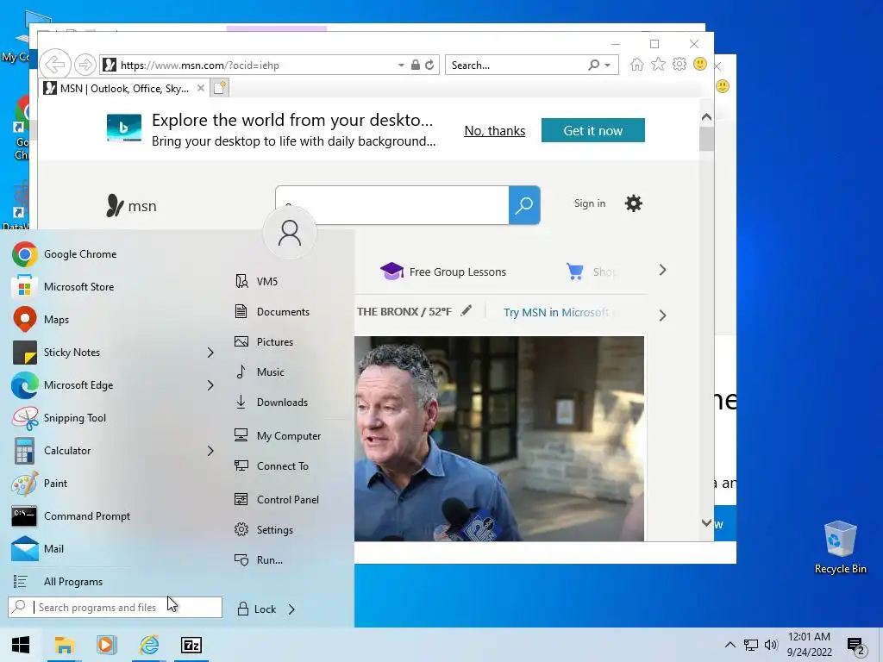
Task: Click the MSN Sign in link
Action: [590, 203]
